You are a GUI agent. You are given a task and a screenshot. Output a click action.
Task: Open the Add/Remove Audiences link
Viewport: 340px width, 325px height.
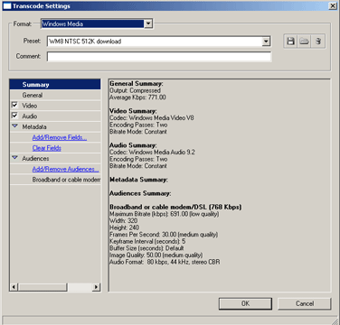[65, 169]
